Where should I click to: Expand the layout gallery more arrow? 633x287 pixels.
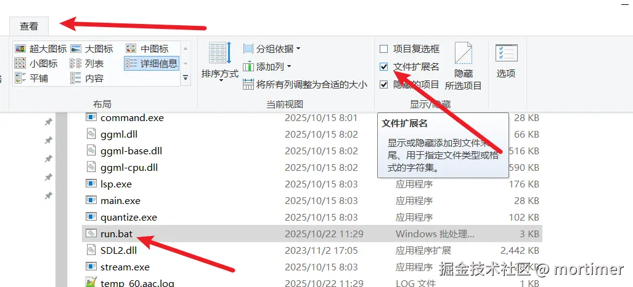point(186,77)
